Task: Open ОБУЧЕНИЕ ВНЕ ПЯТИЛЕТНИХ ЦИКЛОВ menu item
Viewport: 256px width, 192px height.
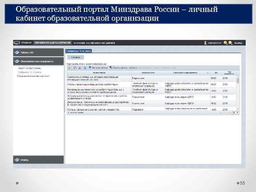Action: [94, 43]
